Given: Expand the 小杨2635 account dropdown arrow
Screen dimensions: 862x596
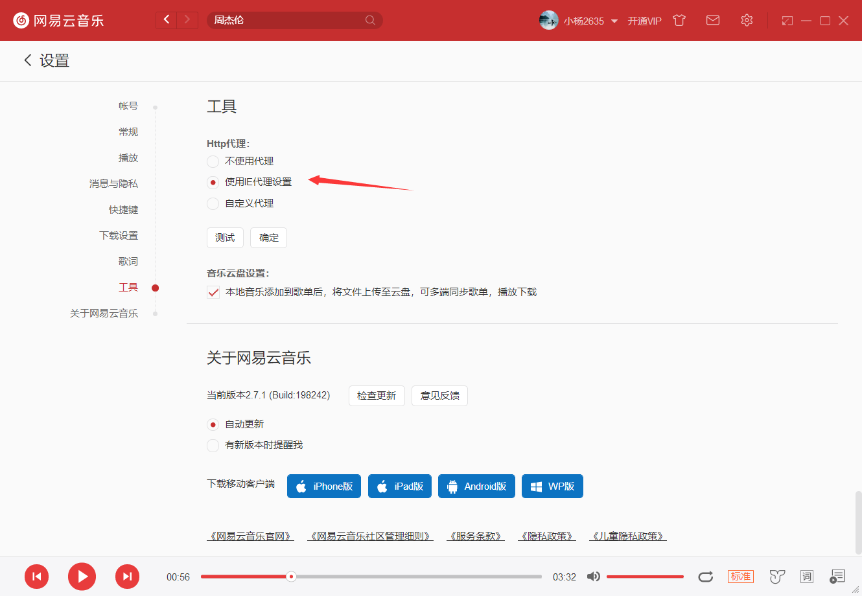Looking at the screenshot, I should tap(614, 21).
